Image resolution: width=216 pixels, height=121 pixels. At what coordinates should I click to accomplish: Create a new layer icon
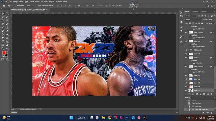point(208,94)
